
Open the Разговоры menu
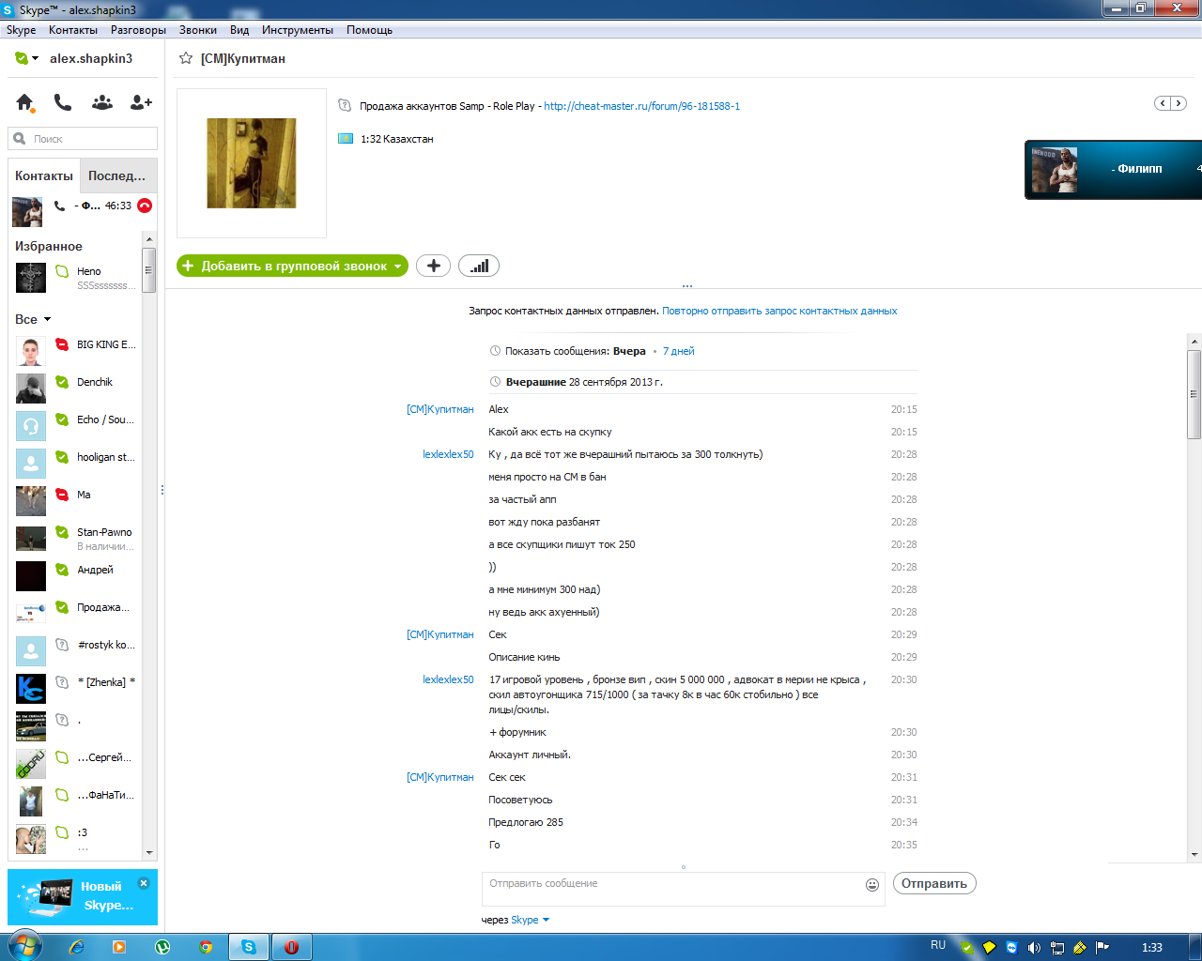138,30
